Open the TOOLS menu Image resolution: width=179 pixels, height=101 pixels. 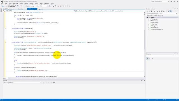(36, 4)
